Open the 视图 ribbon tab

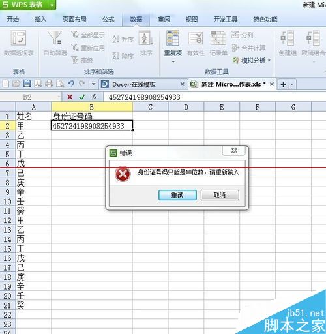click(x=192, y=20)
